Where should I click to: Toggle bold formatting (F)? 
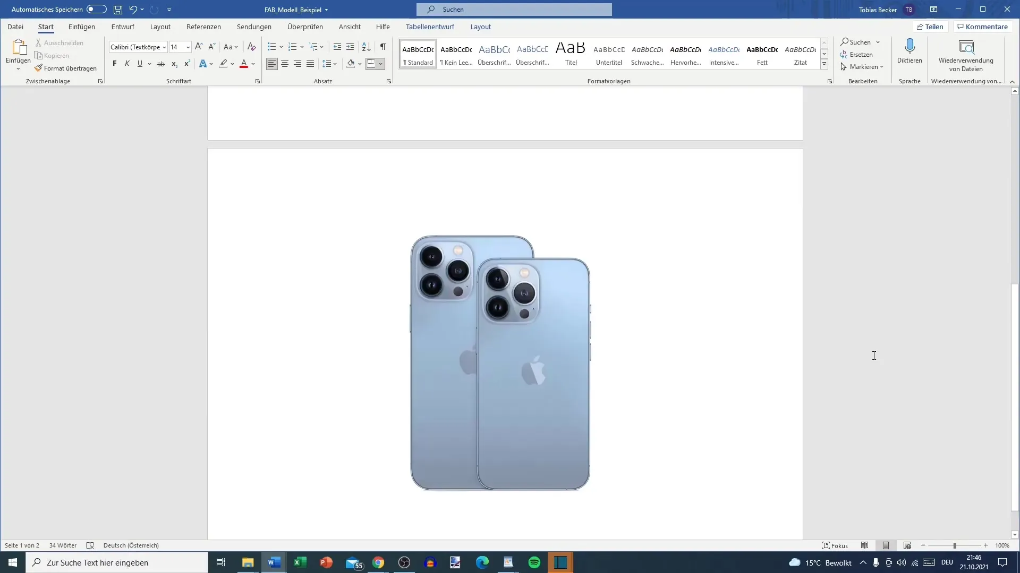[114, 64]
